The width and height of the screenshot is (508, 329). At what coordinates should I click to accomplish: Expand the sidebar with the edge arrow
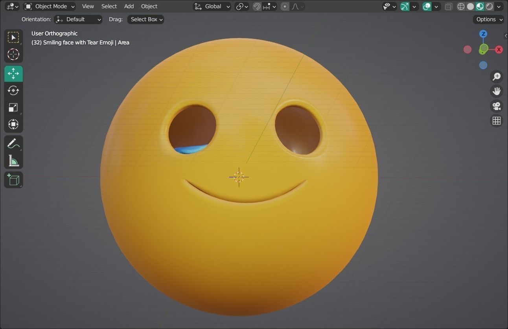tap(506, 36)
